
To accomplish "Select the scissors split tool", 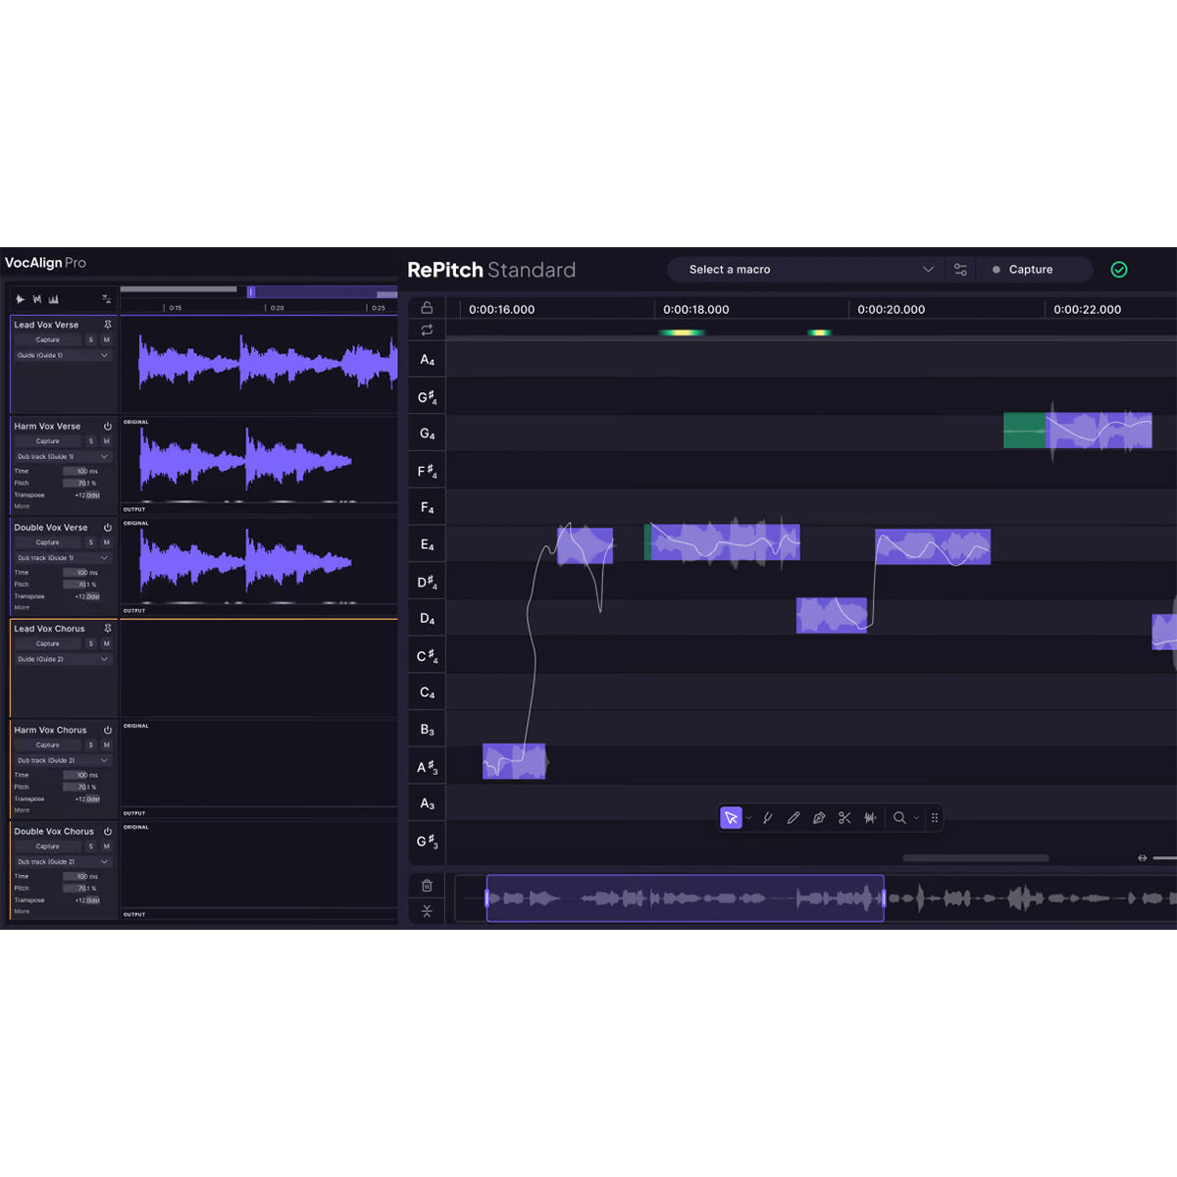I will click(x=844, y=818).
